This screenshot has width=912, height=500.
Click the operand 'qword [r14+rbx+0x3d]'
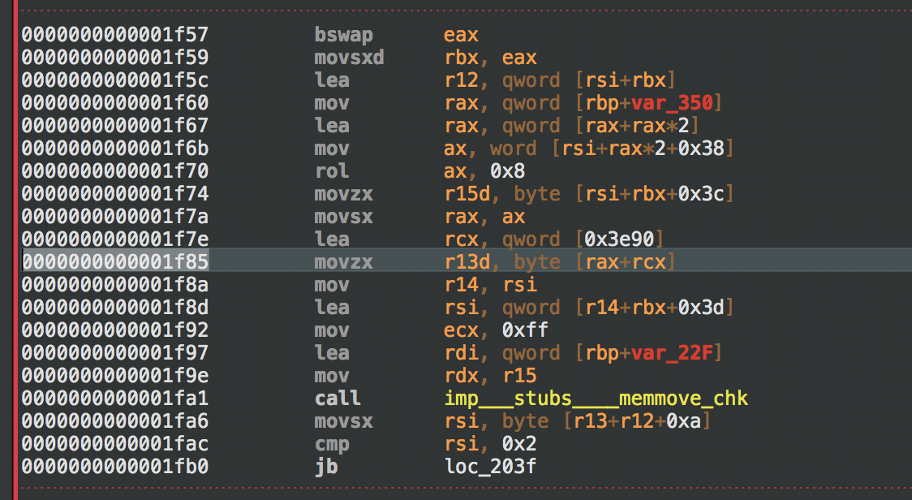617,308
